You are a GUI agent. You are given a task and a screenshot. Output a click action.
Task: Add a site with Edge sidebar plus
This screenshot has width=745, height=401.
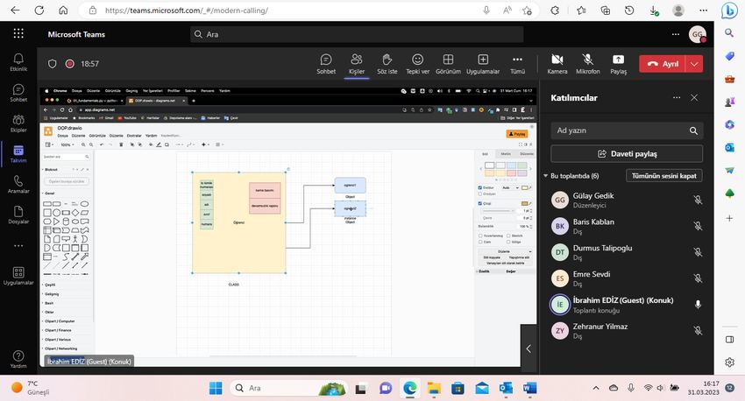click(x=729, y=218)
